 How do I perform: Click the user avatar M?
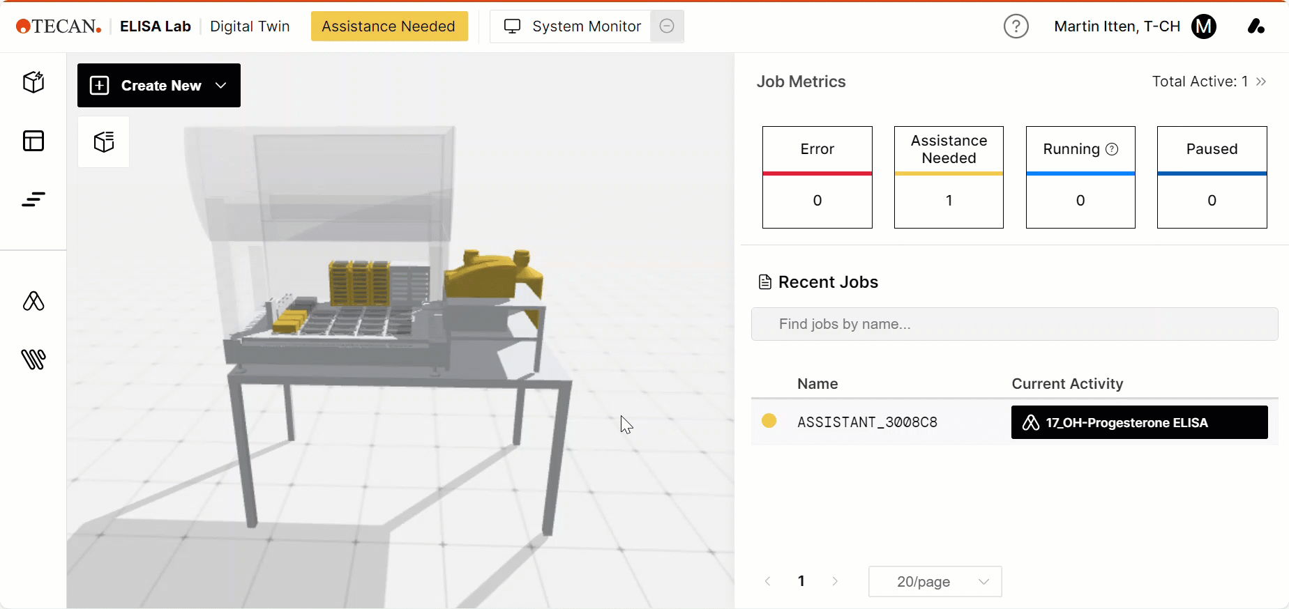[1204, 26]
